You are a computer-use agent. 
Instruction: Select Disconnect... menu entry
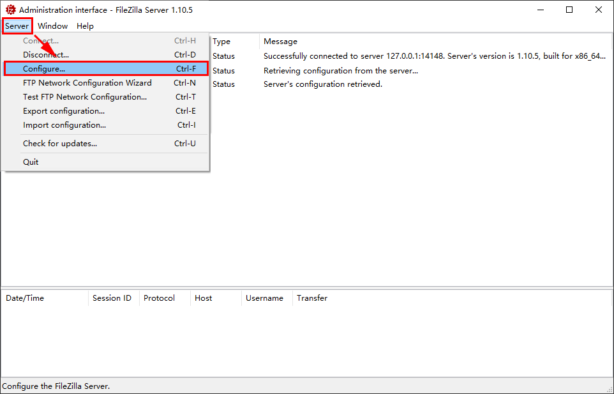[106, 55]
